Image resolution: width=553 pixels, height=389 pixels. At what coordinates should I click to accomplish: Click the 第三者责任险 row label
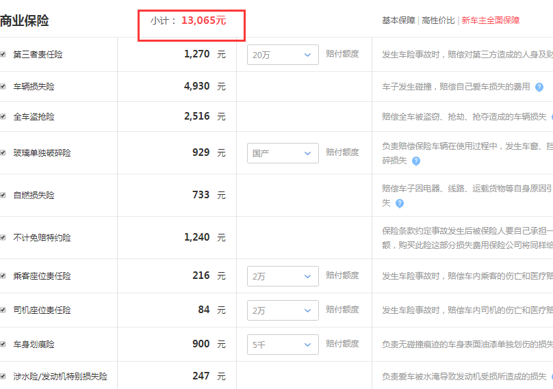[x=38, y=55]
